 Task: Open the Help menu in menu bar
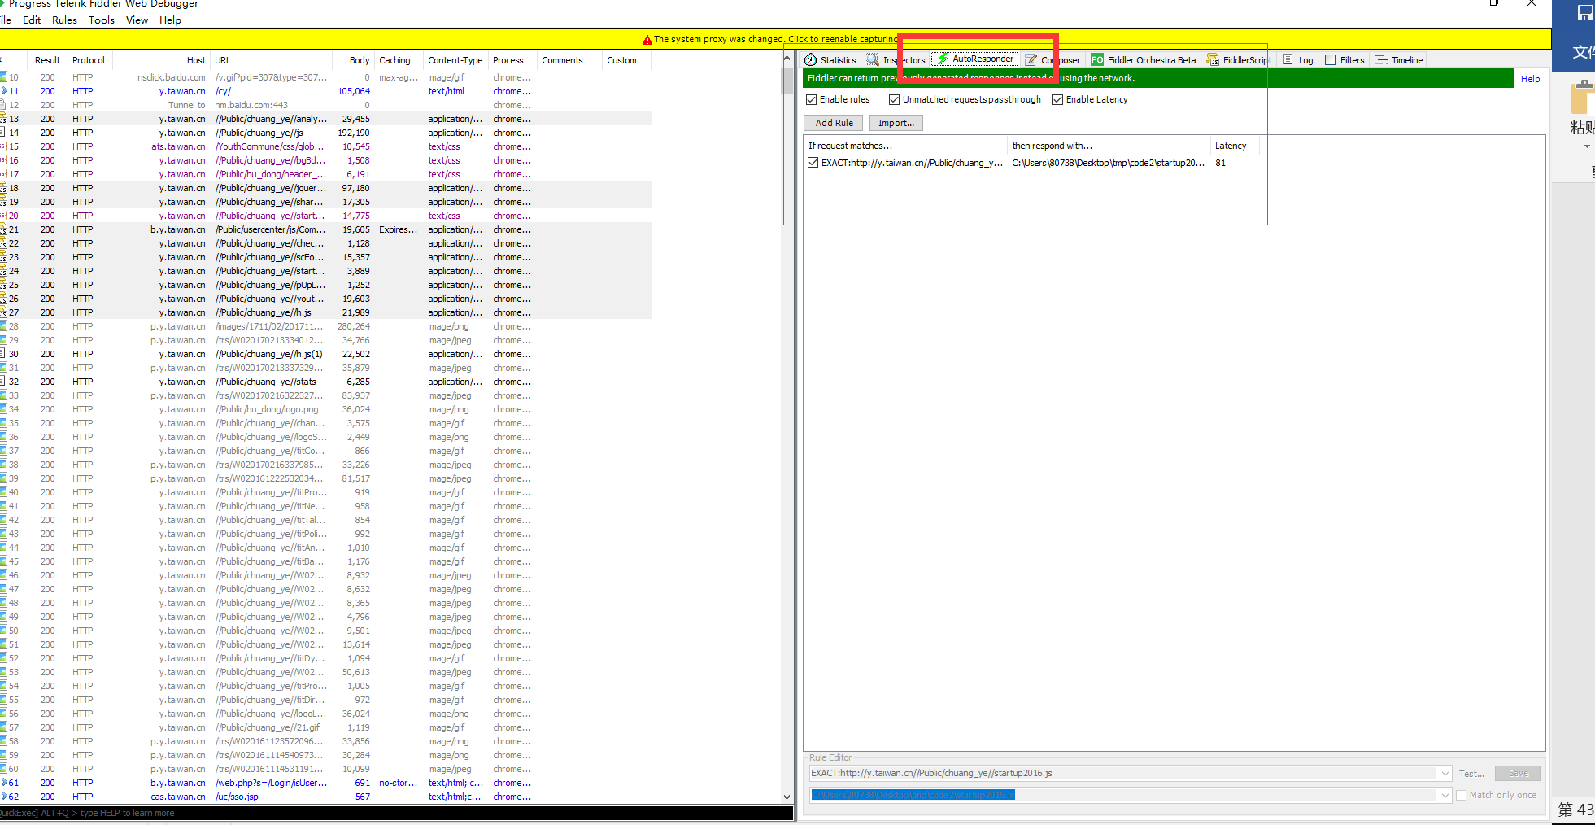pyautogui.click(x=170, y=20)
